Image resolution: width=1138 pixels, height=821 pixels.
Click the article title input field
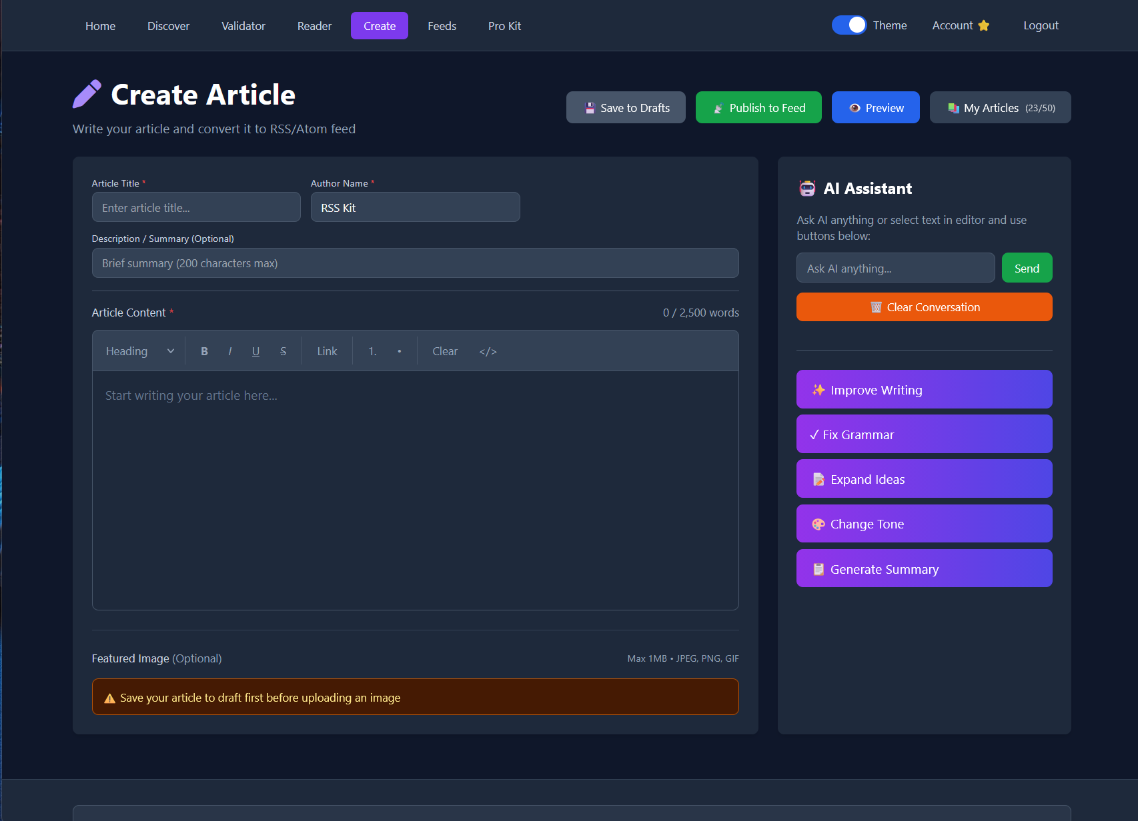coord(196,207)
